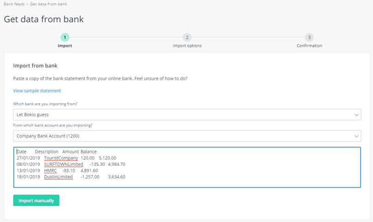Click chevron arrow of bank account selector
The height and width of the screenshot is (222, 373).
[x=356, y=136]
